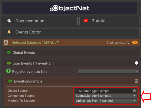Click the Documentation book icon
The height and width of the screenshot is (108, 151).
9,21
